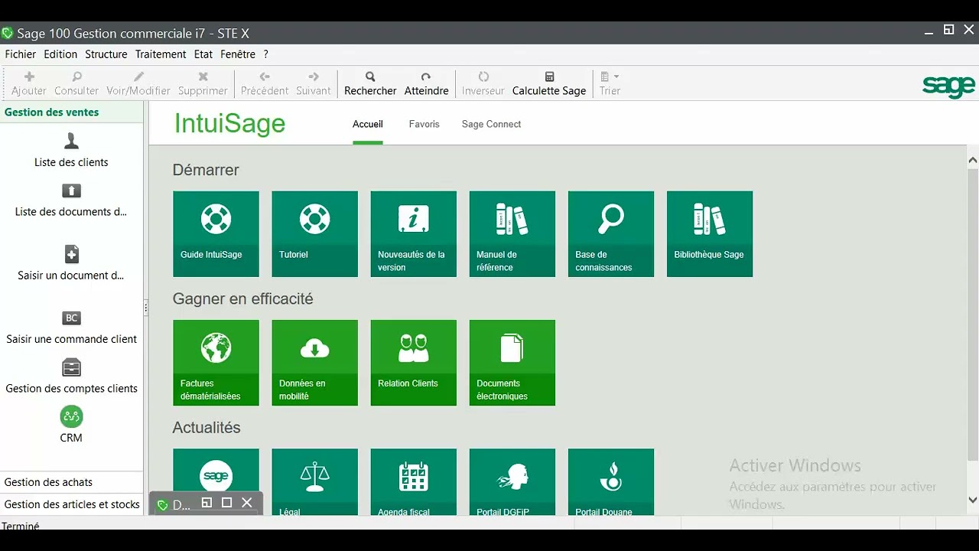Switch to the Sage Connect tab
This screenshot has width=979, height=551.
click(x=491, y=124)
